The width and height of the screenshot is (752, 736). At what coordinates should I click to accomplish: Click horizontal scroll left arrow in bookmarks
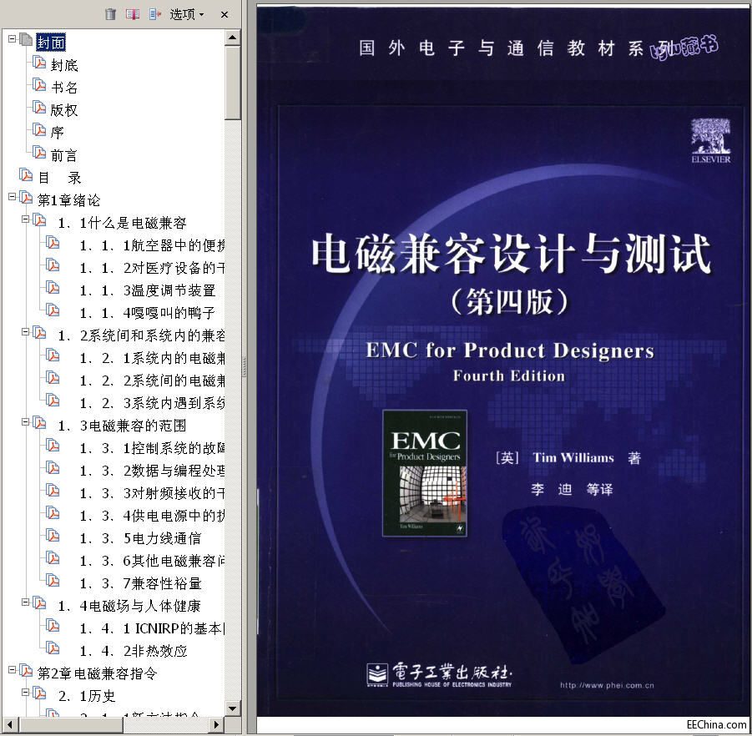coord(9,724)
